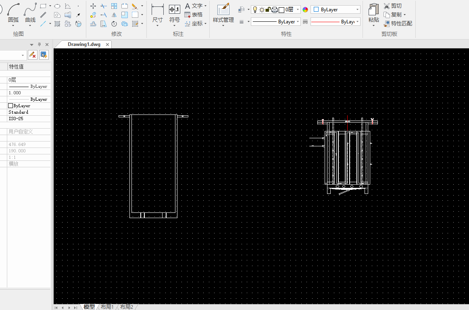Open the color wheel picker
Image resolution: width=469 pixels, height=310 pixels.
pos(305,9)
